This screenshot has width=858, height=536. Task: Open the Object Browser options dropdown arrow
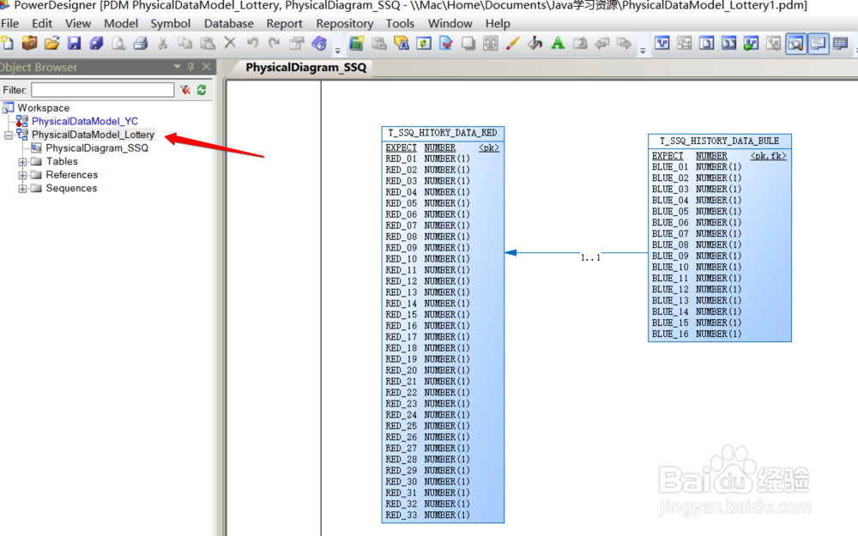point(177,67)
